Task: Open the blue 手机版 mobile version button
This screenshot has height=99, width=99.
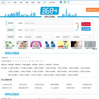Action: coord(86,29)
